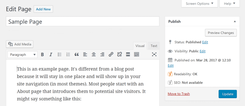The width and height of the screenshot is (245, 106).
Task: Click the Update button
Action: coord(228,94)
